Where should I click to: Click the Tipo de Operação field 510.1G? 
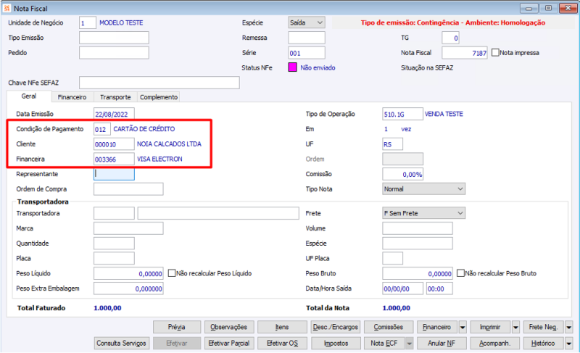click(x=402, y=114)
